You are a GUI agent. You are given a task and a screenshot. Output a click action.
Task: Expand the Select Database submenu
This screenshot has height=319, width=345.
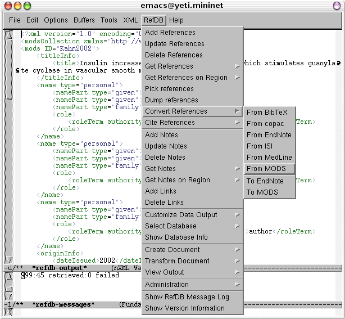193,226
